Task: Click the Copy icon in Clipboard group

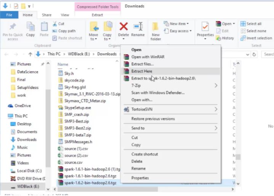Action: point(30,27)
